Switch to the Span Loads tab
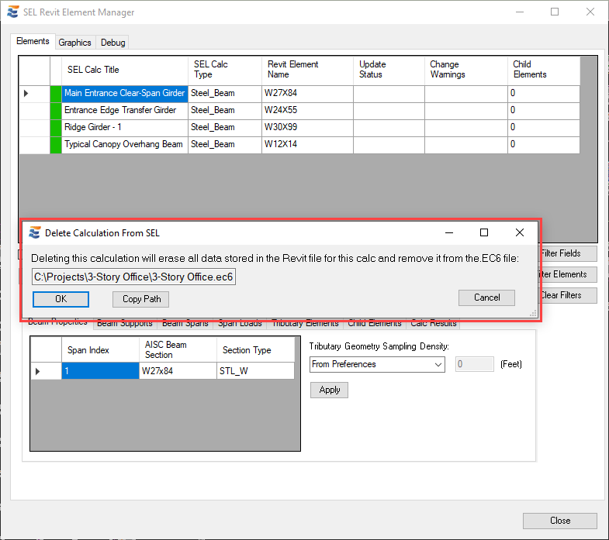Image resolution: width=609 pixels, height=540 pixels. coord(240,324)
